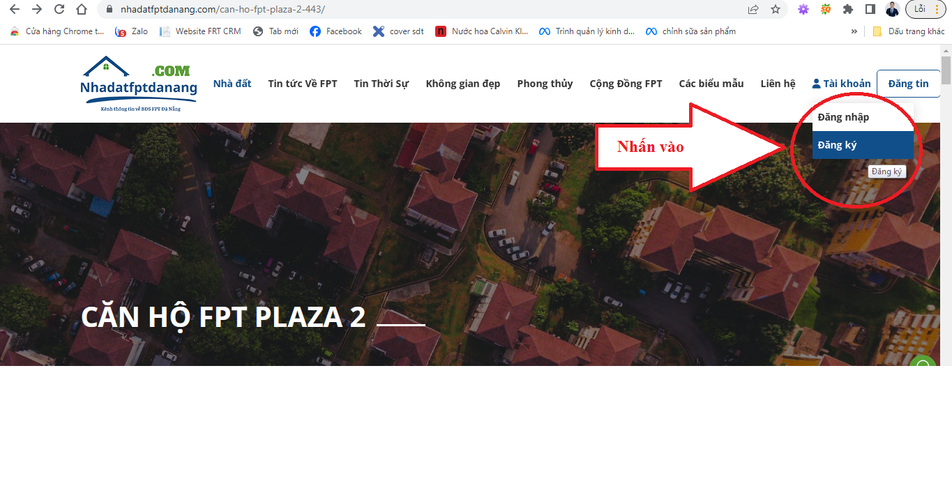952x481 pixels.
Task: Open the chỉnh sửa sản phẩm bookmark
Action: click(x=691, y=31)
